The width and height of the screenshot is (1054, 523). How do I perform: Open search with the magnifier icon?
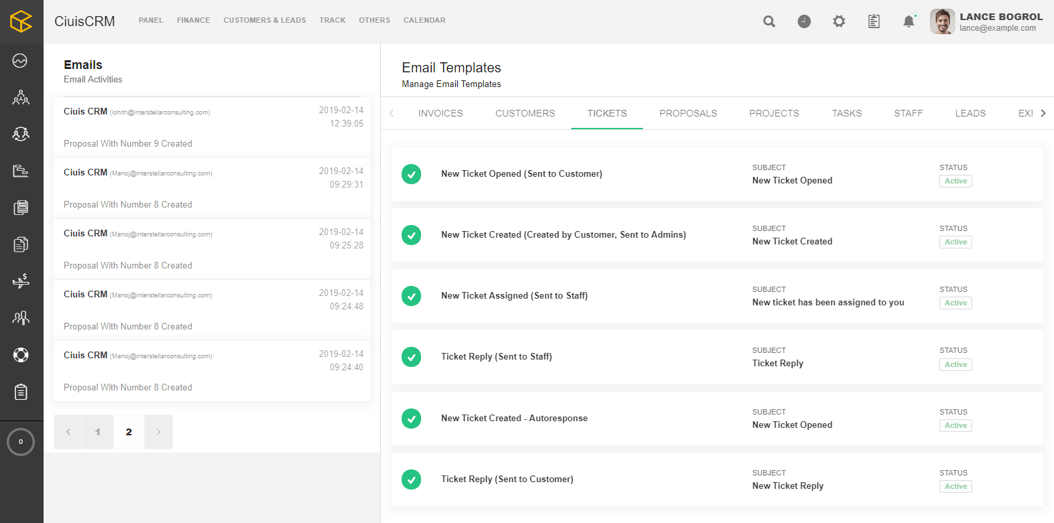(x=769, y=21)
